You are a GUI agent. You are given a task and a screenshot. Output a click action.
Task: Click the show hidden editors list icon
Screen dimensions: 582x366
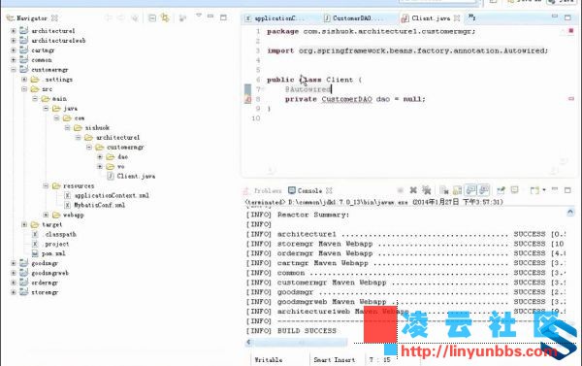coord(471,17)
